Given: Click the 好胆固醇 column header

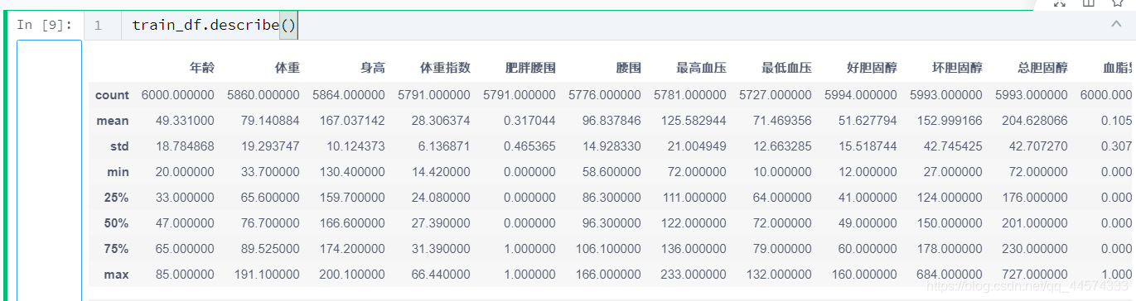Looking at the screenshot, I should point(872,68).
